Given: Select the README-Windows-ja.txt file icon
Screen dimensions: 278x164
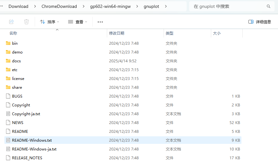Looking at the screenshot, I should click(8, 149).
